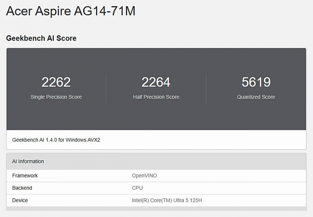Click the Quantized Score label
313x217 pixels.
coord(256,97)
